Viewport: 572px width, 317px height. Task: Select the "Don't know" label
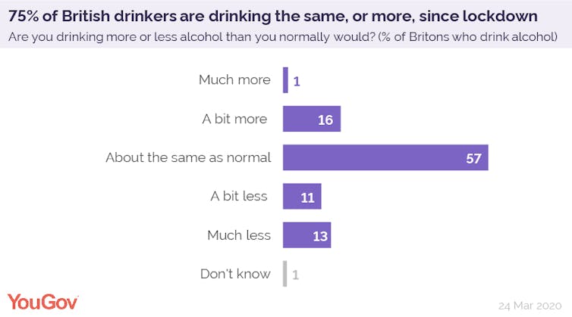235,274
